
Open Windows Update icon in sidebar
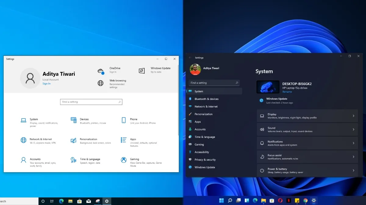tap(190, 167)
